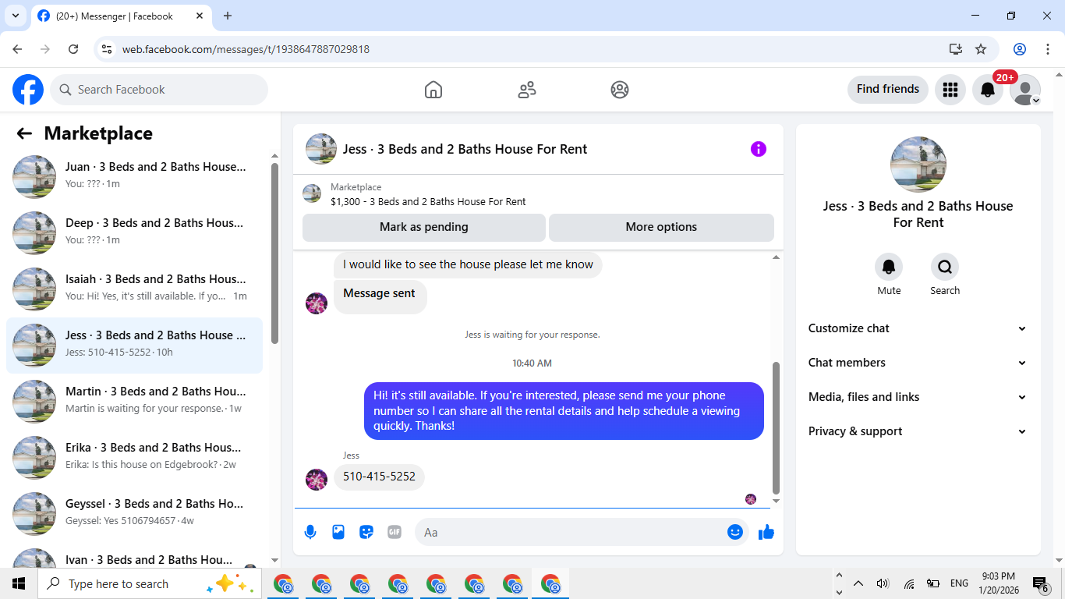This screenshot has width=1065, height=599.
Task: Click the address bar URL
Action: coord(246,49)
